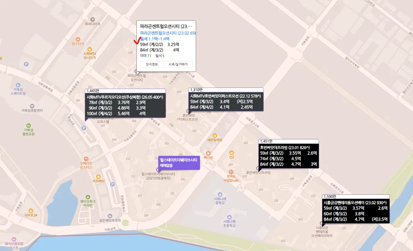The width and height of the screenshot is (413, 251).
Task: Click the parking icon beside 서프베이
Action: coord(112,184)
